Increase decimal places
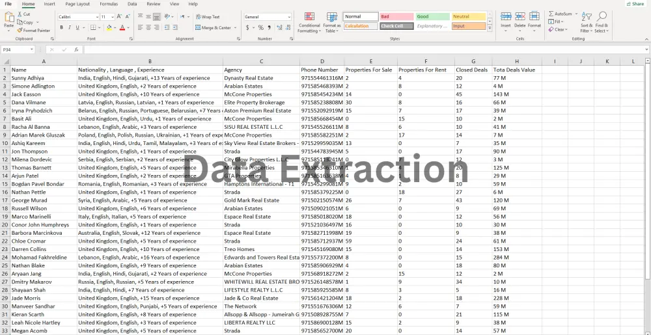 click(279, 27)
